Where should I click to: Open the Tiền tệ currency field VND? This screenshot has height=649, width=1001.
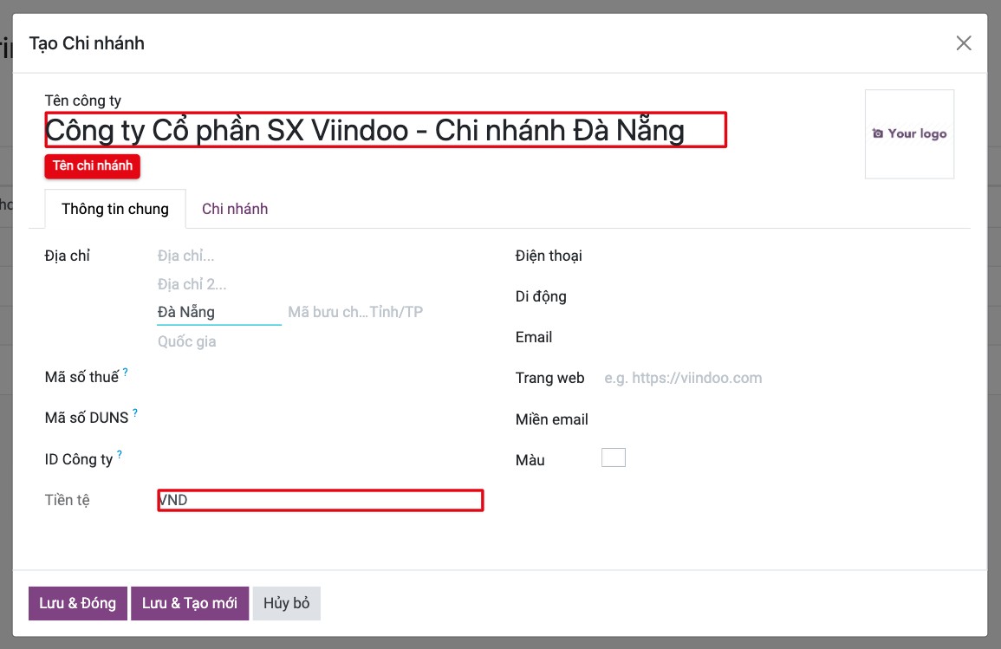click(321, 500)
